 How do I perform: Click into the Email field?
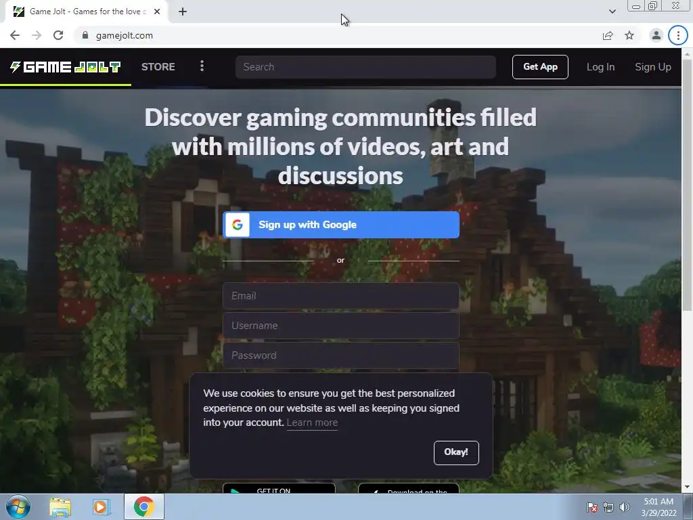(x=341, y=296)
